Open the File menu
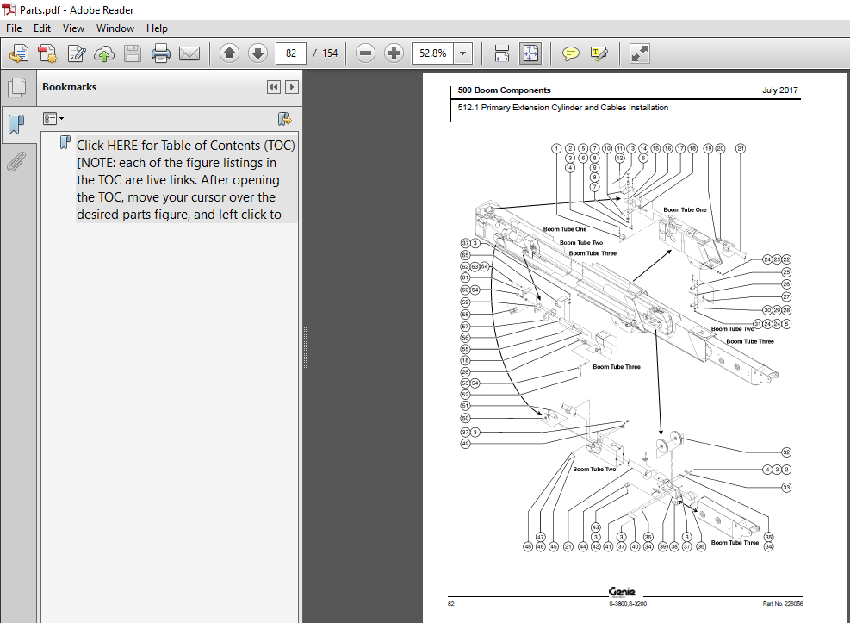 point(14,28)
